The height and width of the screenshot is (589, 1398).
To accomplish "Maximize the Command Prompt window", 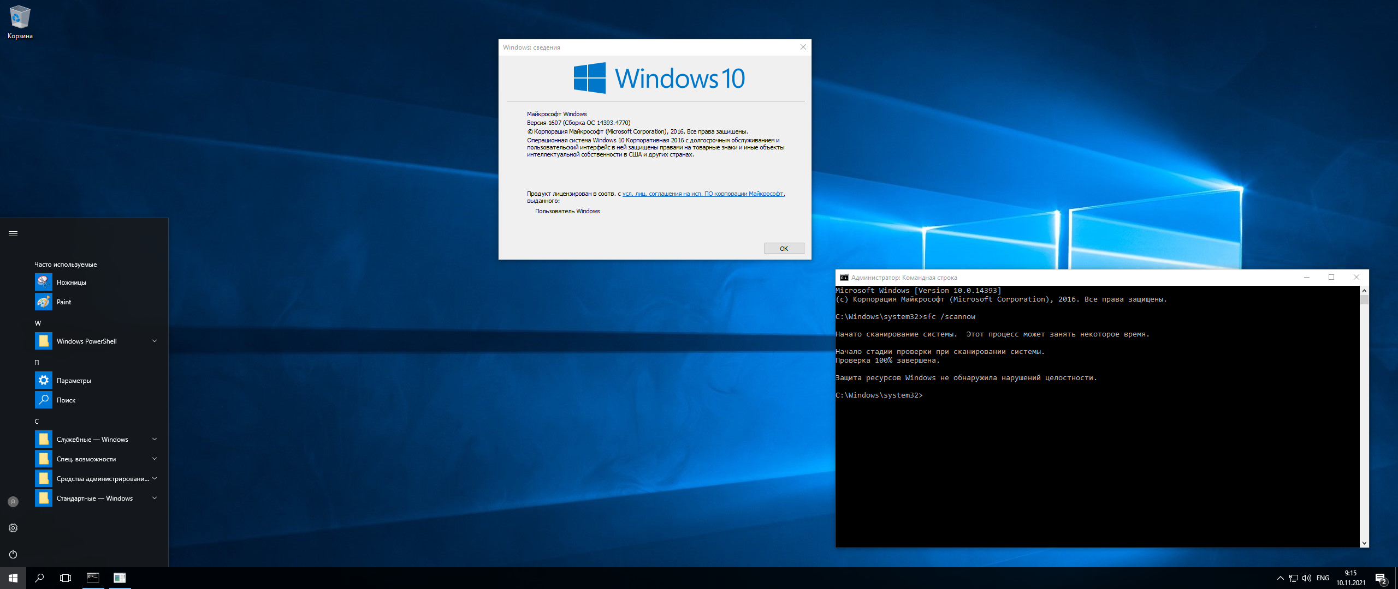I will (x=1331, y=278).
